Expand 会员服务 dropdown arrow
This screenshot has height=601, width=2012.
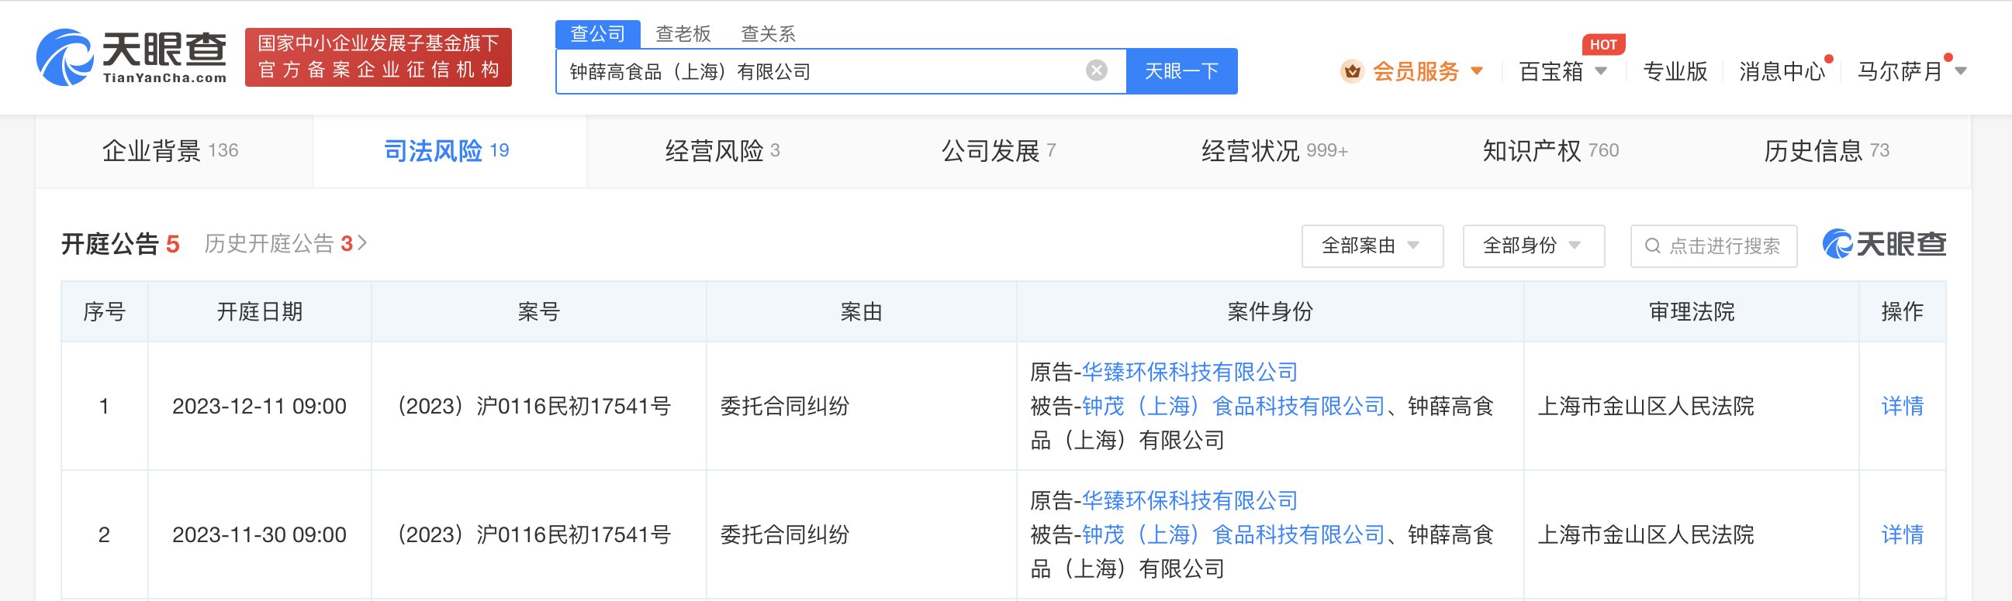(x=1476, y=72)
